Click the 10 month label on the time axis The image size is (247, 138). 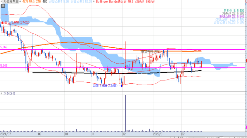pyautogui.click(x=66, y=134)
